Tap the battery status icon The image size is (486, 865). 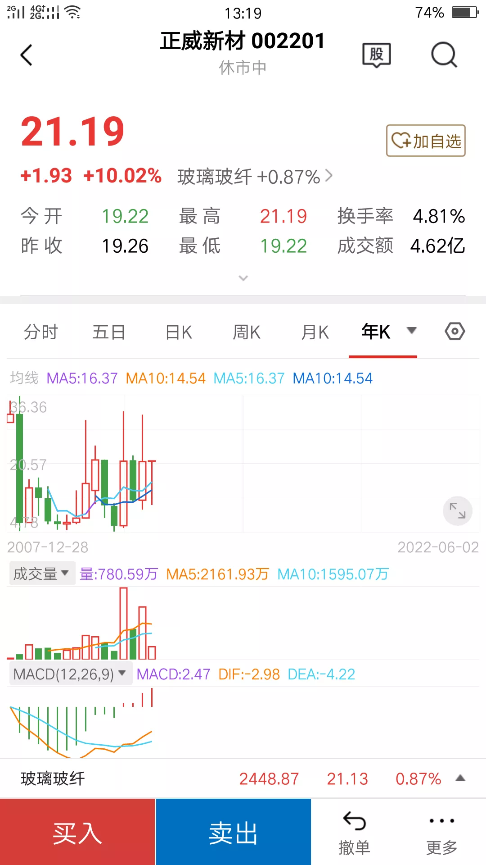coord(465,12)
